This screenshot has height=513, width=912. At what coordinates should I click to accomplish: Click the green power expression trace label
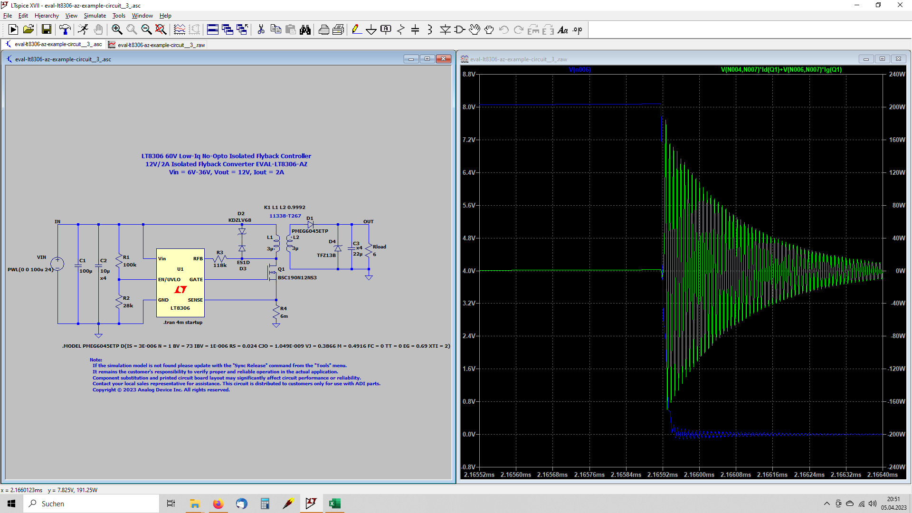[x=781, y=69]
